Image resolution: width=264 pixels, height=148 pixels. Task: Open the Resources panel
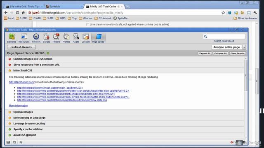click(24, 38)
